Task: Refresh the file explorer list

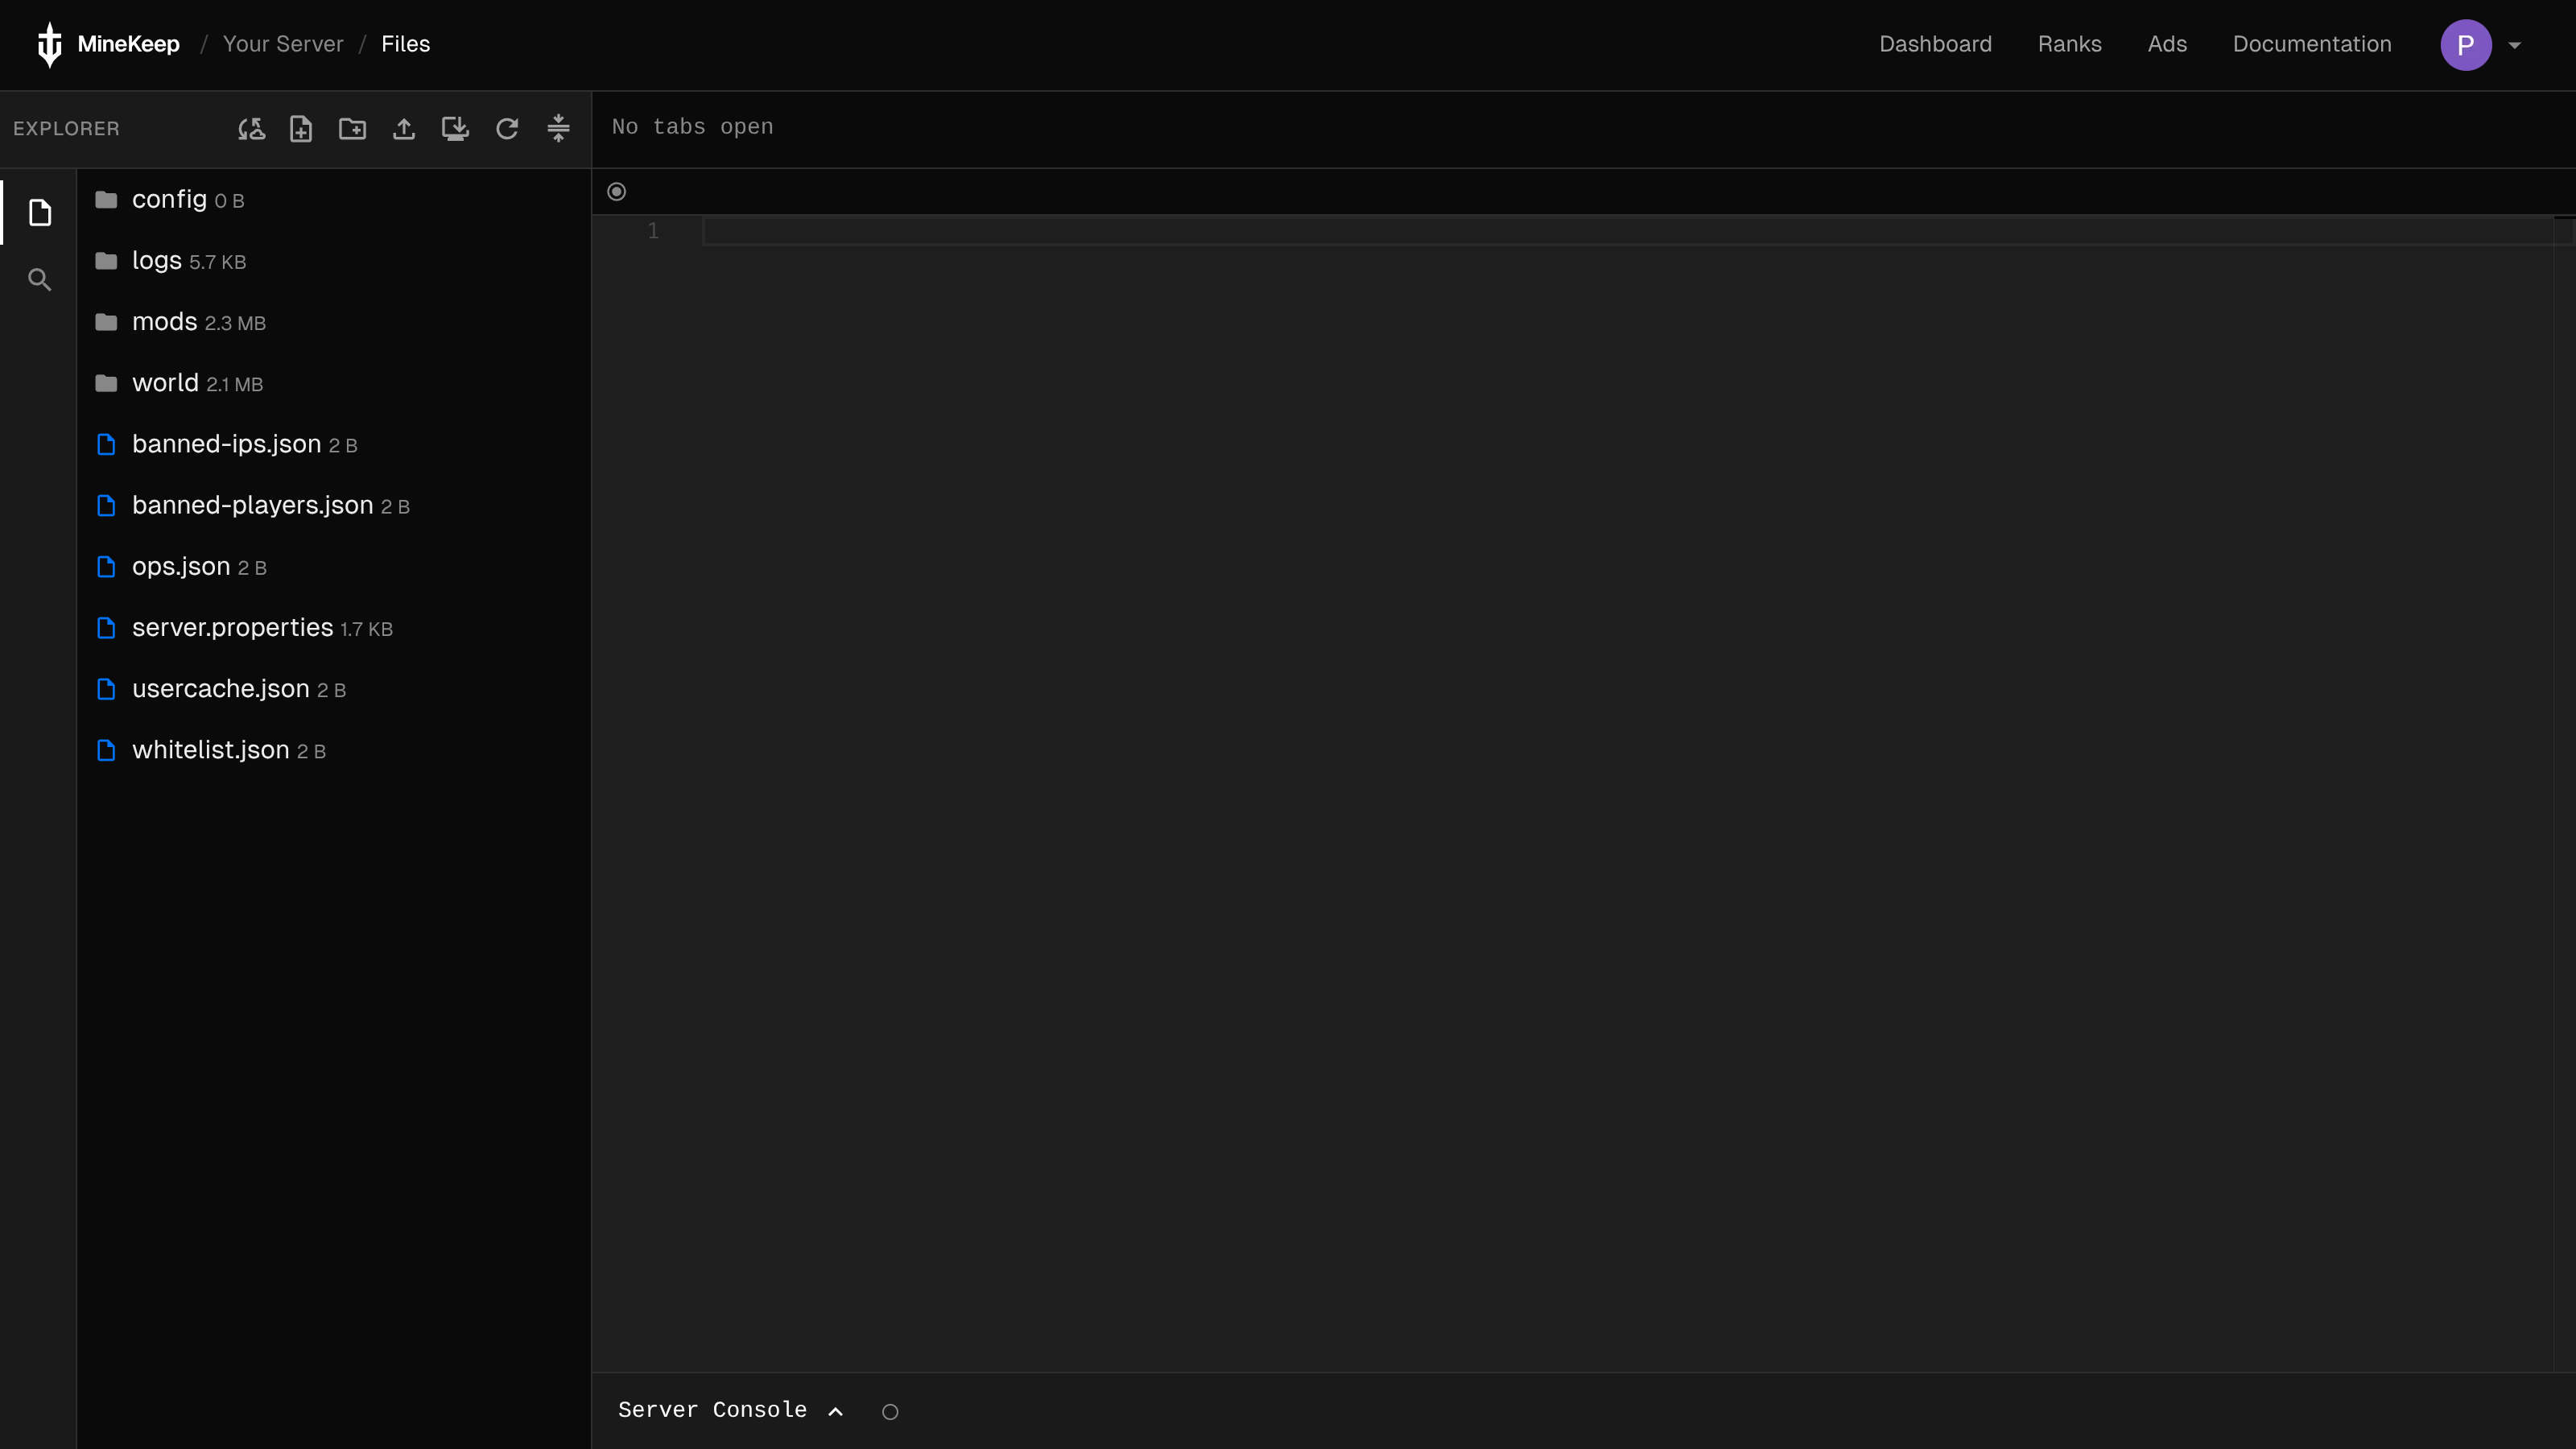Action: [x=507, y=129]
